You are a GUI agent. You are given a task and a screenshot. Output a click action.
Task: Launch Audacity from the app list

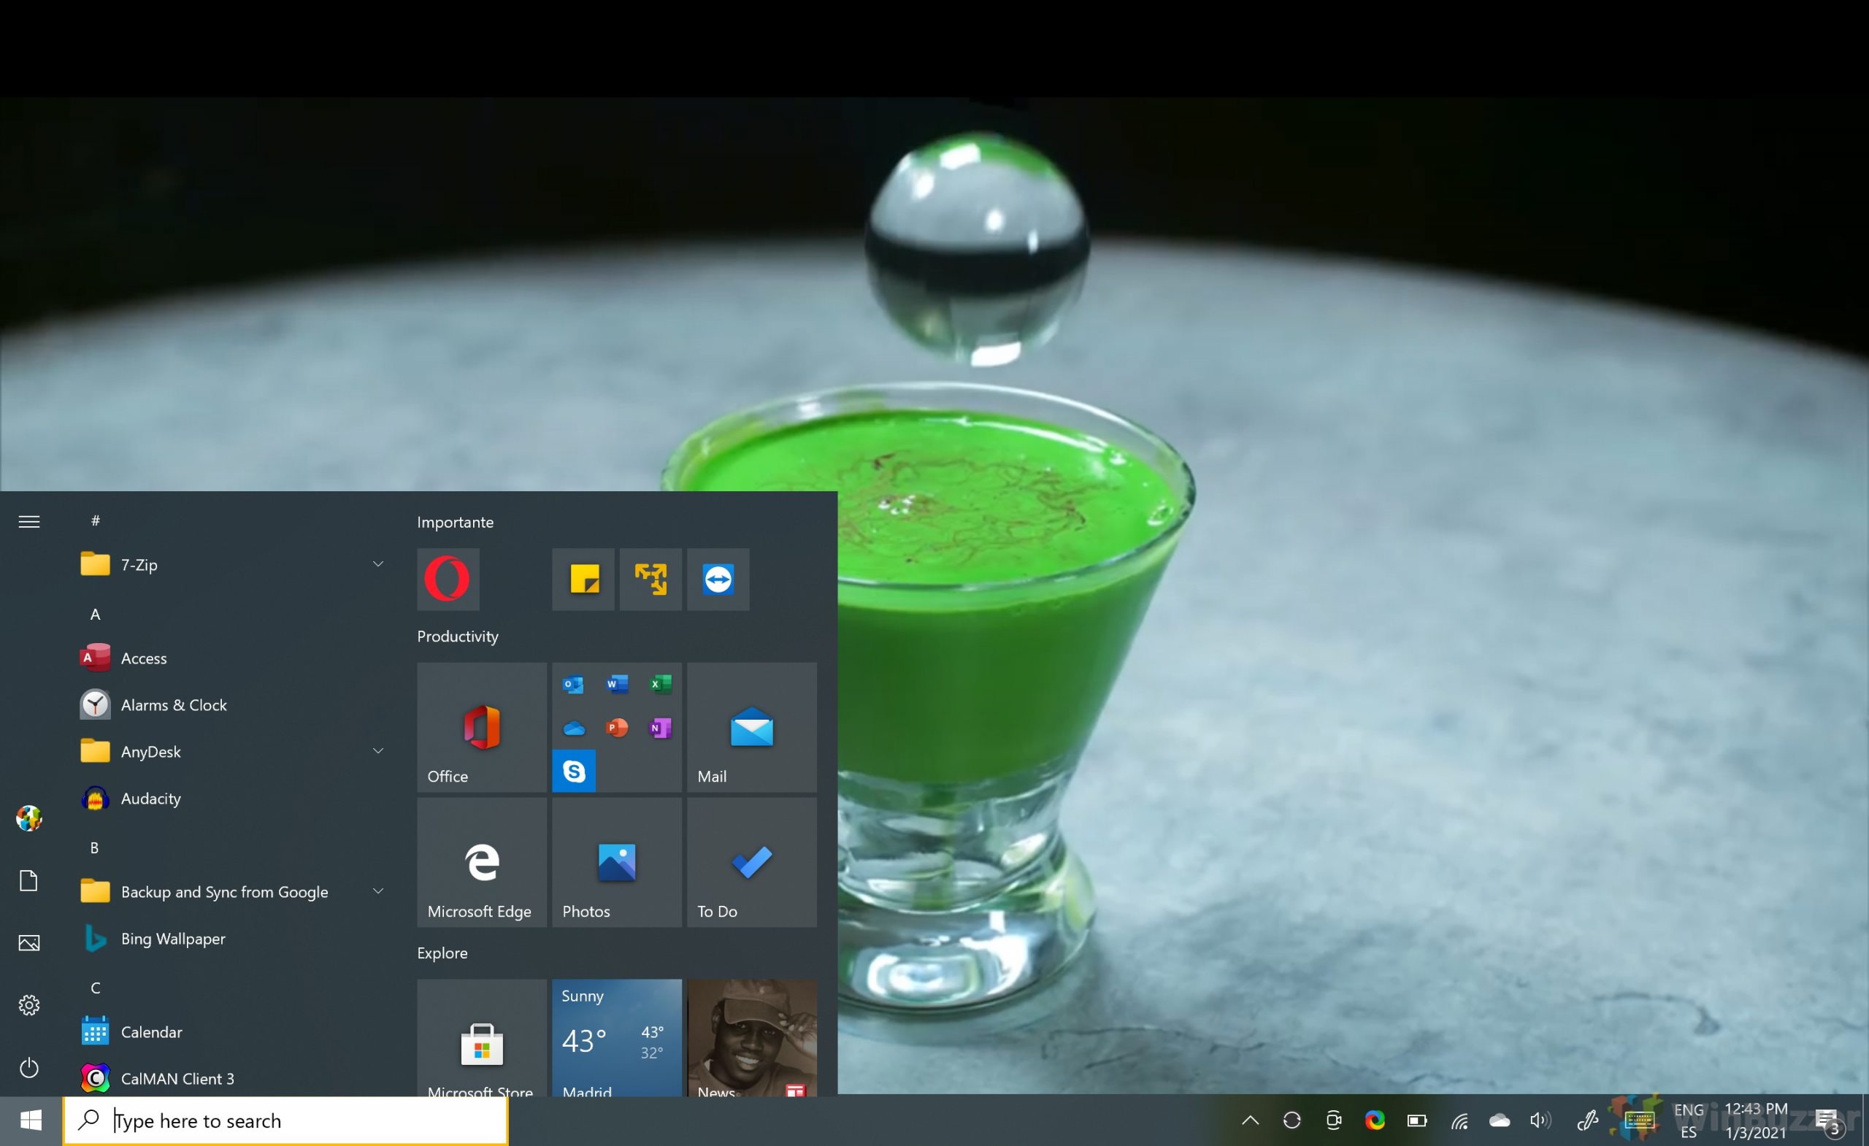tap(231, 798)
